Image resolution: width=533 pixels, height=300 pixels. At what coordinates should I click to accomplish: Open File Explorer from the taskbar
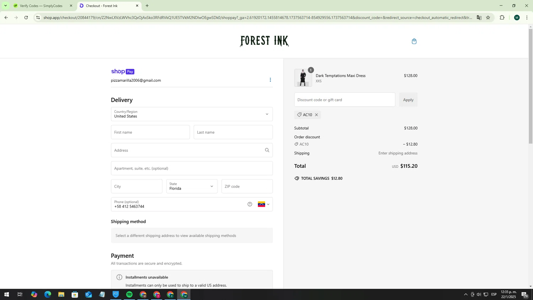click(61, 294)
